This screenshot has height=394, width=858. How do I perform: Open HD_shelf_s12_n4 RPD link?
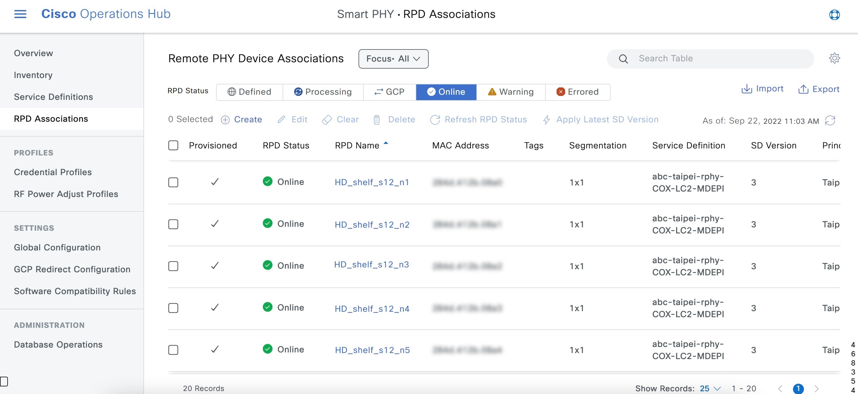[x=372, y=309]
